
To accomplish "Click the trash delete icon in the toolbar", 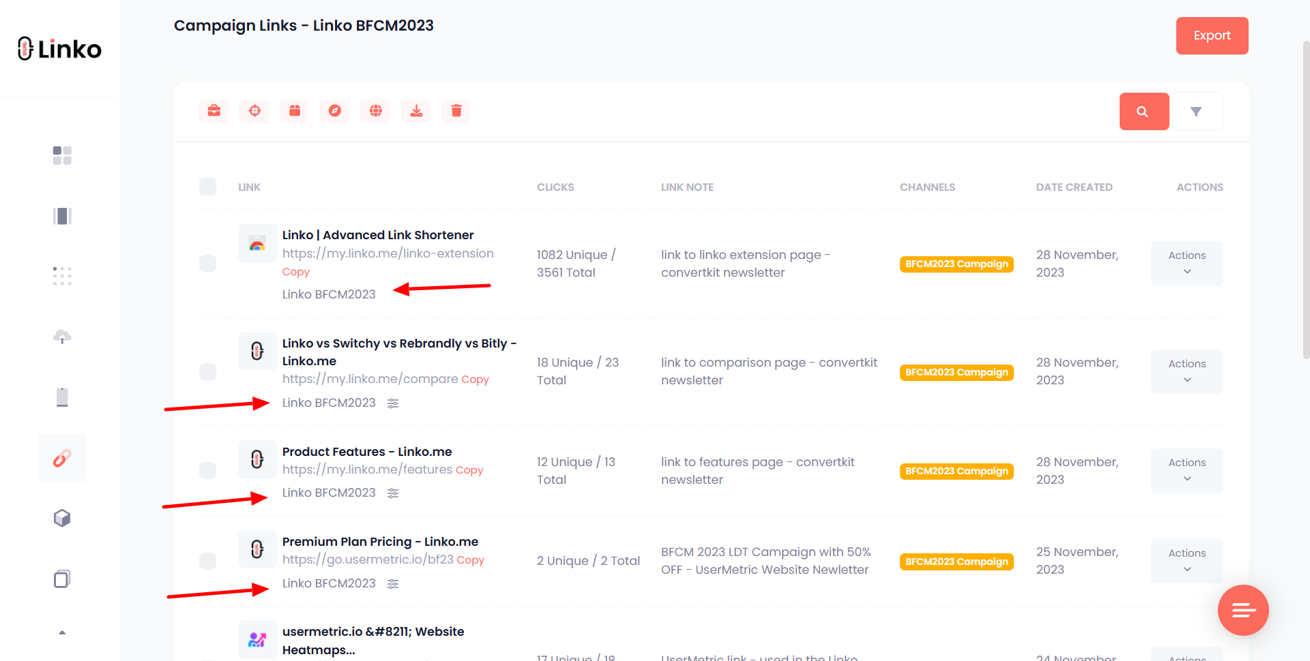I will click(456, 110).
